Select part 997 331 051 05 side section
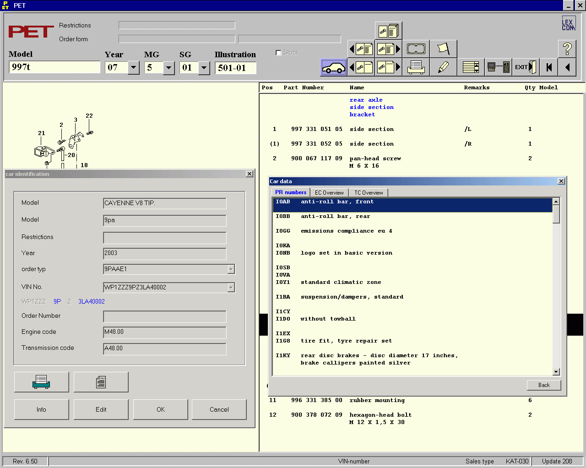Image resolution: width=586 pixels, height=468 pixels. pyautogui.click(x=421, y=129)
